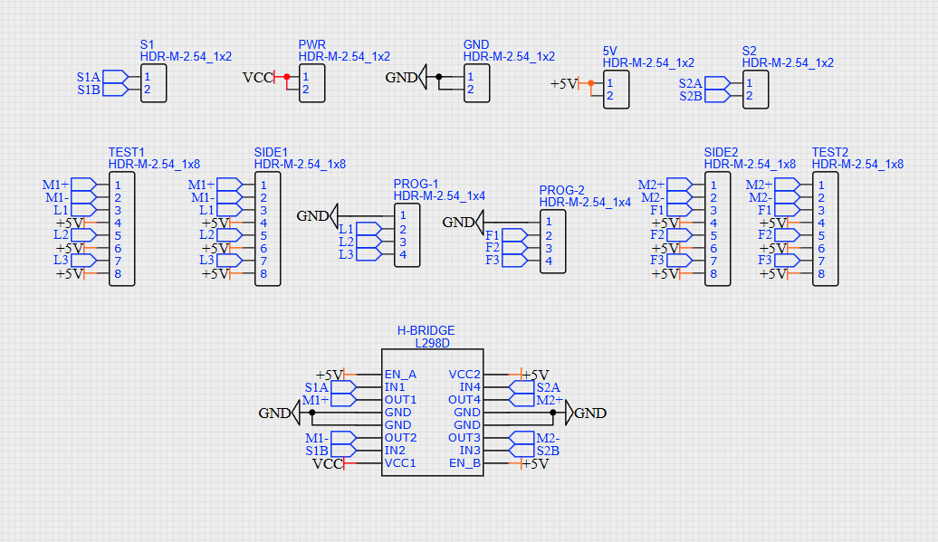Viewport: 938px width, 542px height.
Task: Click the +5V flag at L298D EN_A
Action: click(330, 376)
